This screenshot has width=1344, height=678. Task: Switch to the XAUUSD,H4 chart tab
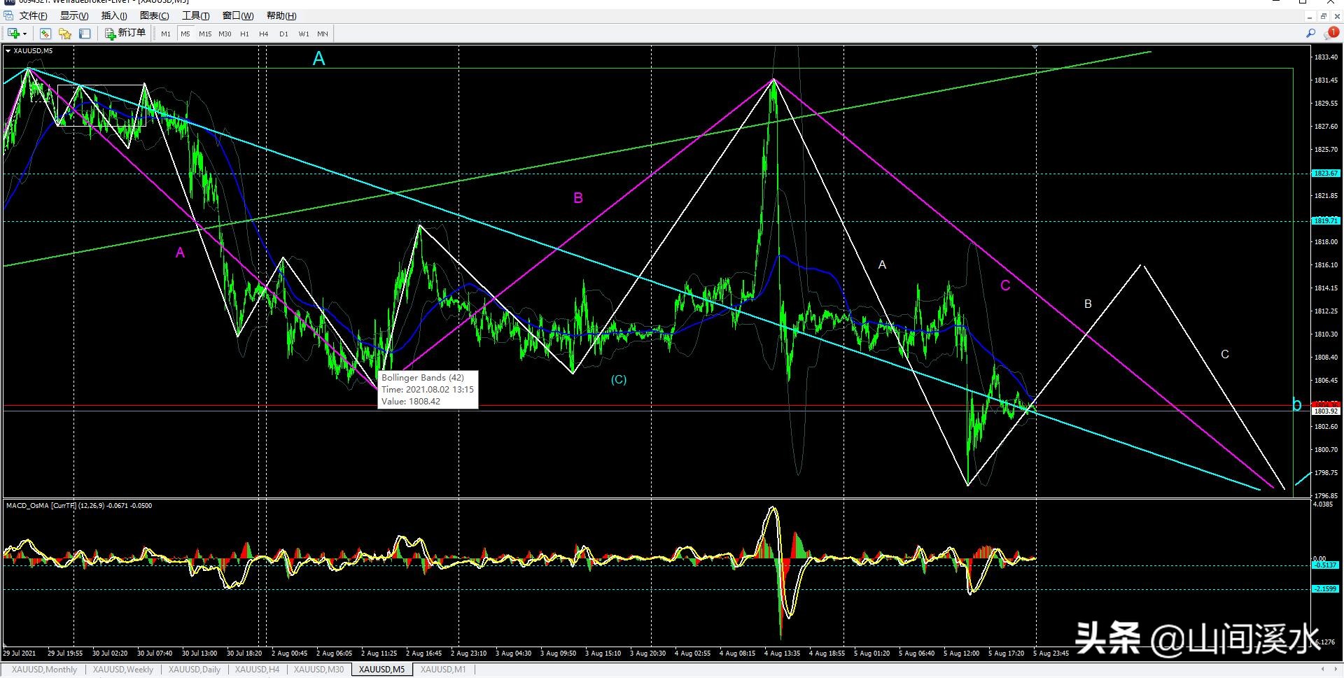click(x=257, y=670)
